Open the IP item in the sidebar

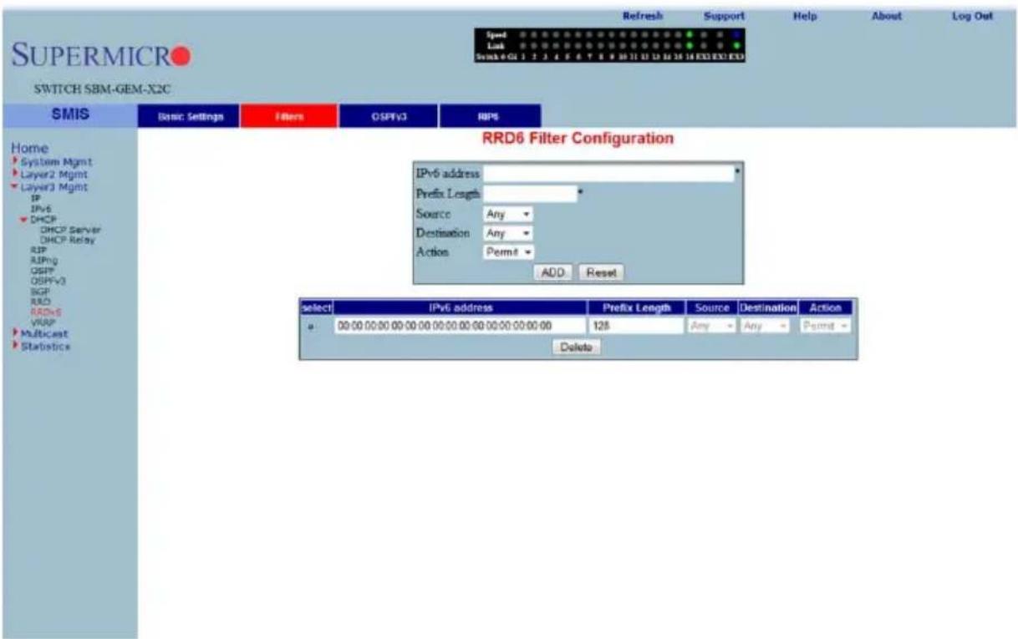pos(36,200)
